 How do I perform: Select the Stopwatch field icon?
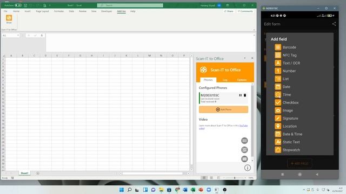point(278,150)
